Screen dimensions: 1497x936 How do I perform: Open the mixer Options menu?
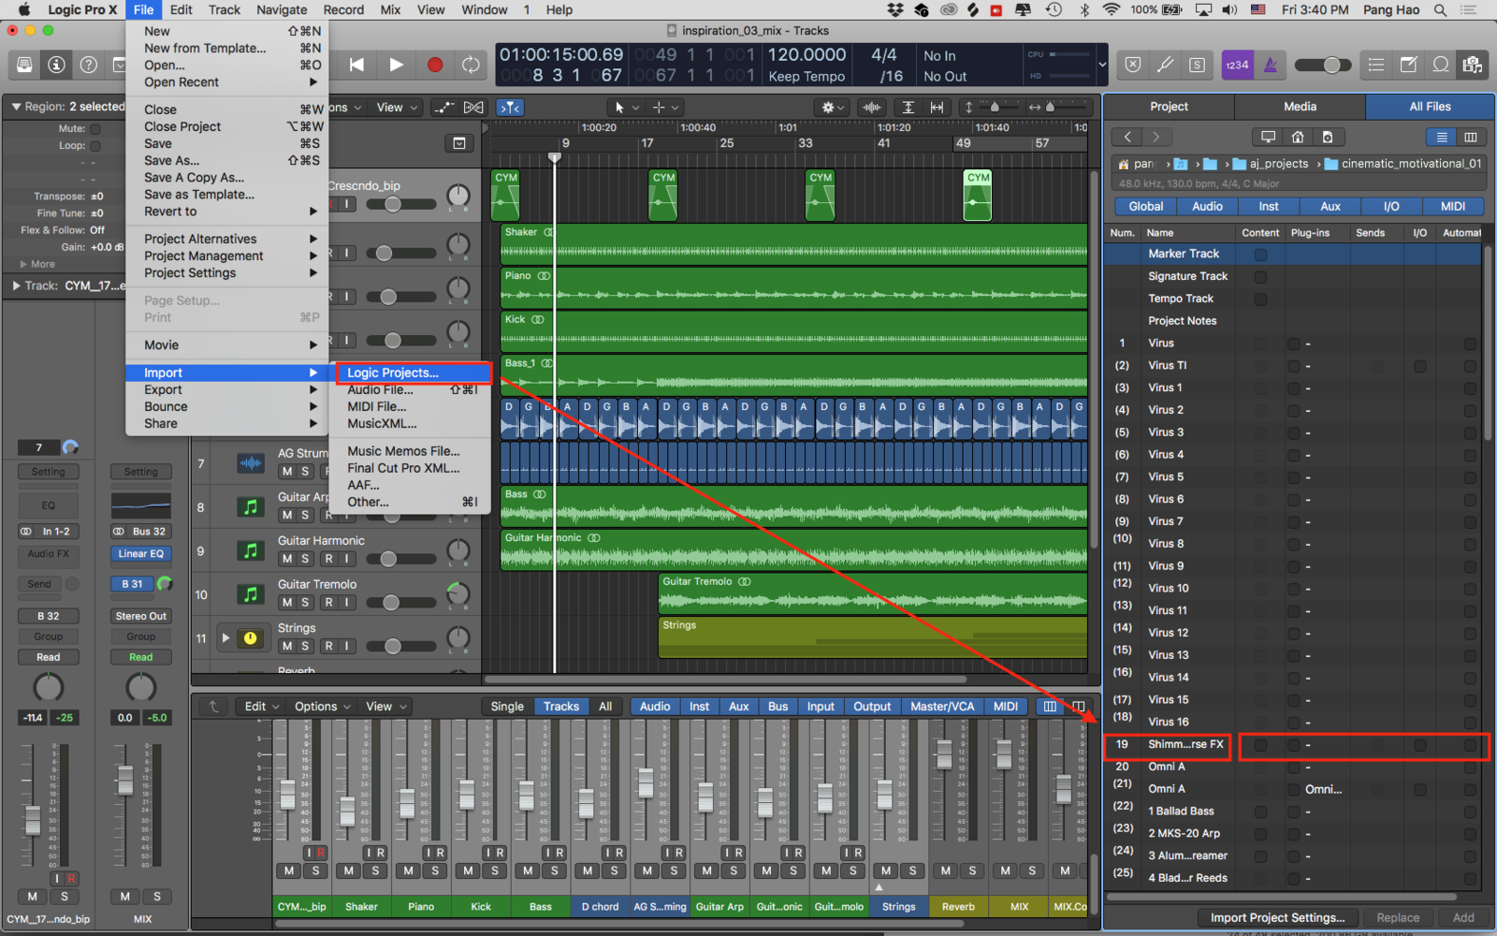[322, 707]
